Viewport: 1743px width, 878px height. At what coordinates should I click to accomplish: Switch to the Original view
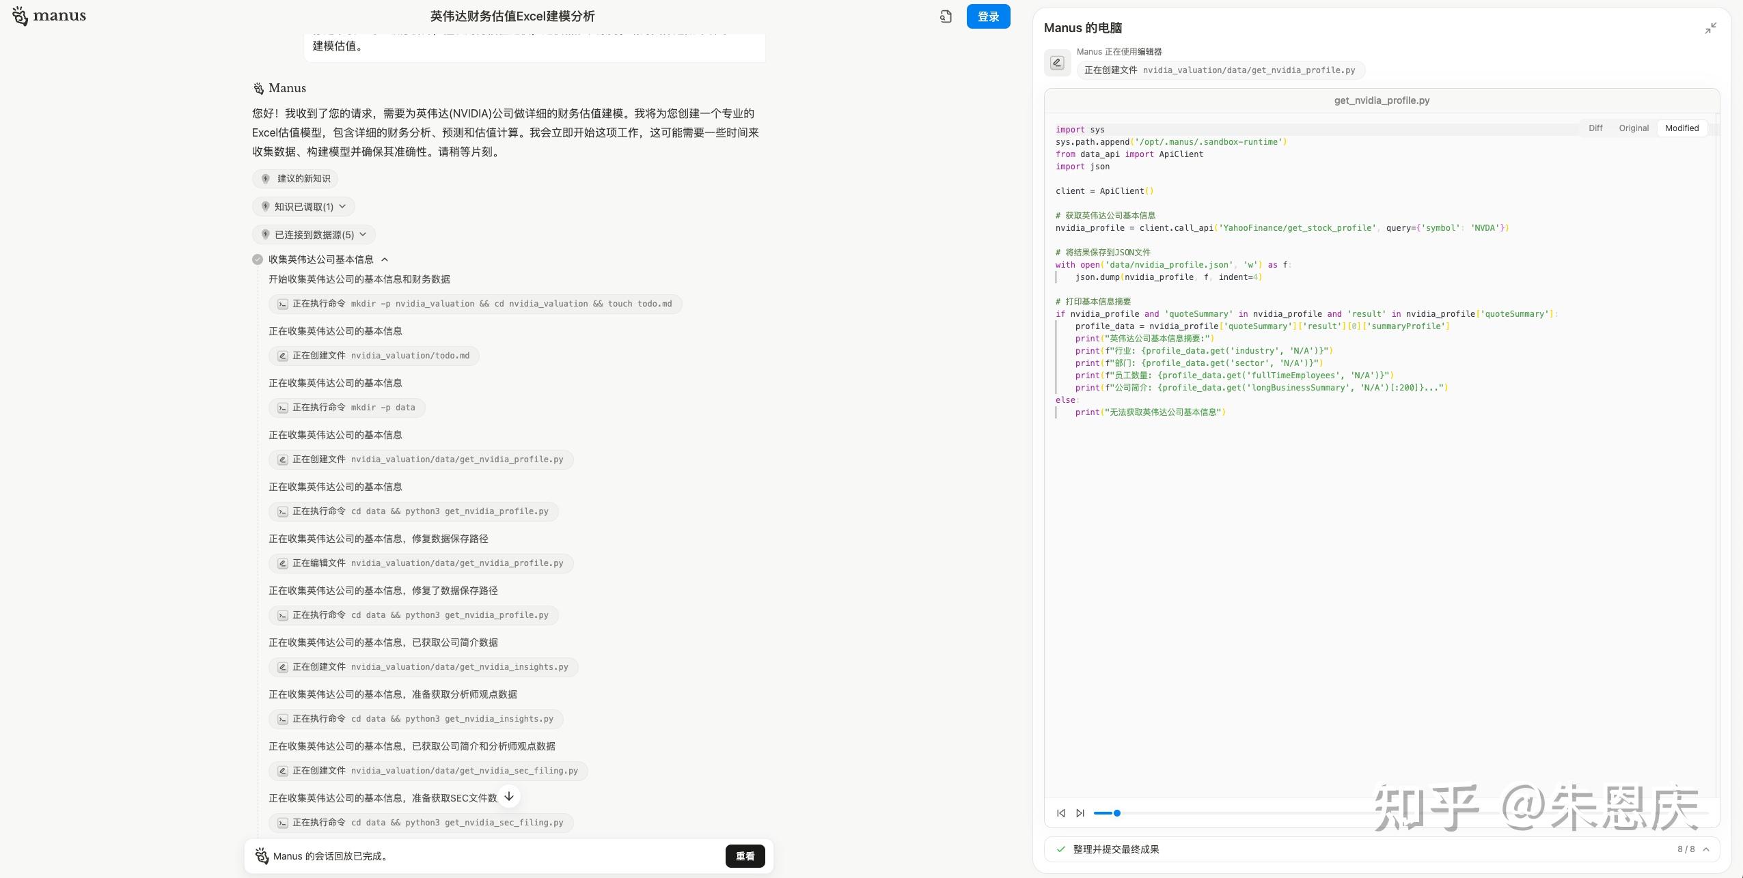(1633, 128)
